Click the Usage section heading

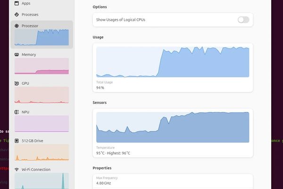pyautogui.click(x=98, y=37)
